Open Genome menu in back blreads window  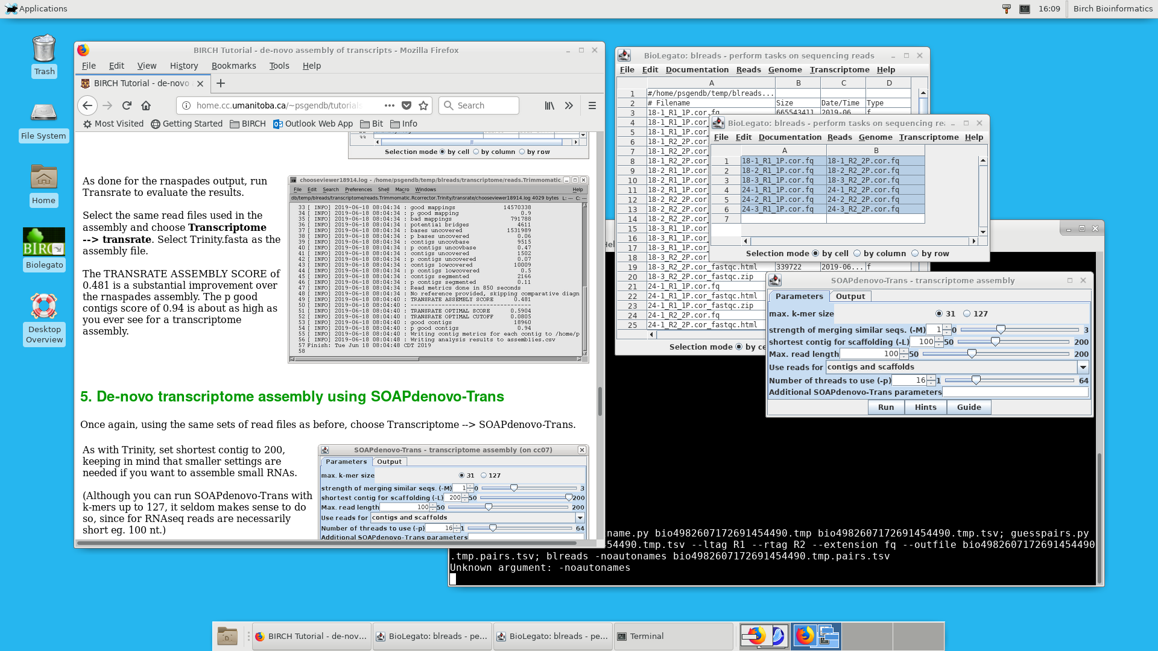point(785,70)
